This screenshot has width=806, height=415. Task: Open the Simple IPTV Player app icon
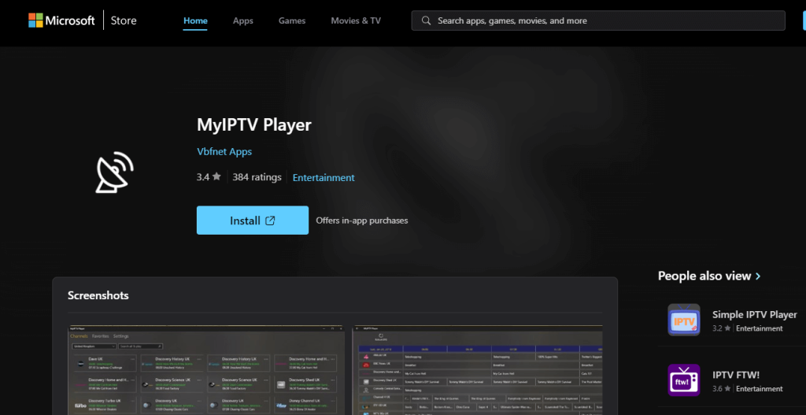coord(684,320)
